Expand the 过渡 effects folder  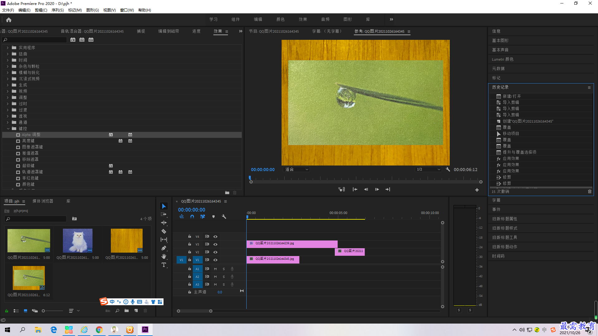pyautogui.click(x=8, y=110)
